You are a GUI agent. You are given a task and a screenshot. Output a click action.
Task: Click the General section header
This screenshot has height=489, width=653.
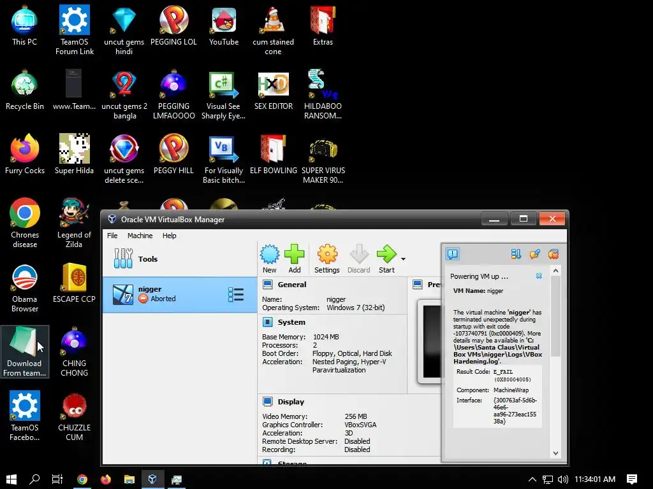[291, 285]
